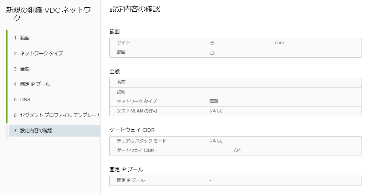This screenshot has height=195, width=371.
Task: Click the 固定 IP プール table row
Action: click(235, 180)
